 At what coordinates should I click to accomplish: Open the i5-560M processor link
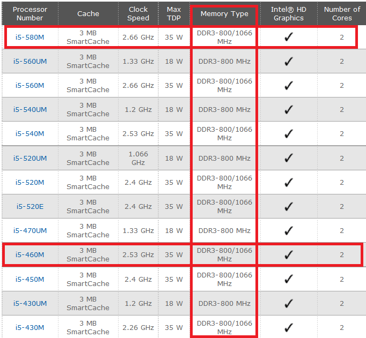[30, 86]
